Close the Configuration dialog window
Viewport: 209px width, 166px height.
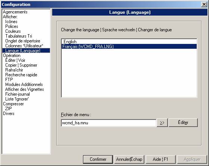(x=204, y=4)
